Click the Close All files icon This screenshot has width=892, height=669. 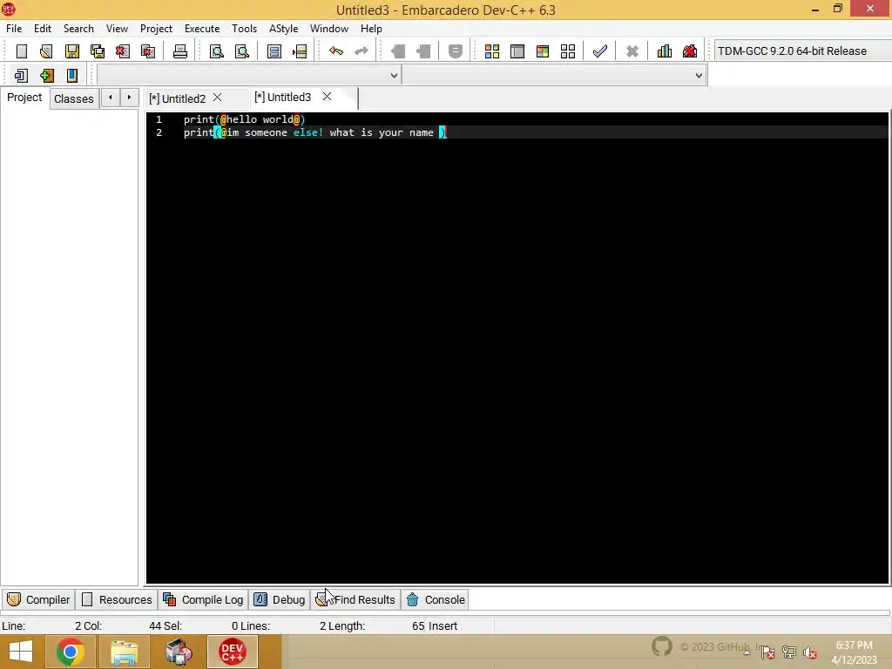pos(148,51)
